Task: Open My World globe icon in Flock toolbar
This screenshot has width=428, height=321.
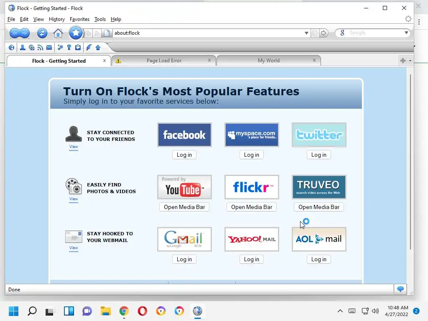Action: (x=11, y=48)
